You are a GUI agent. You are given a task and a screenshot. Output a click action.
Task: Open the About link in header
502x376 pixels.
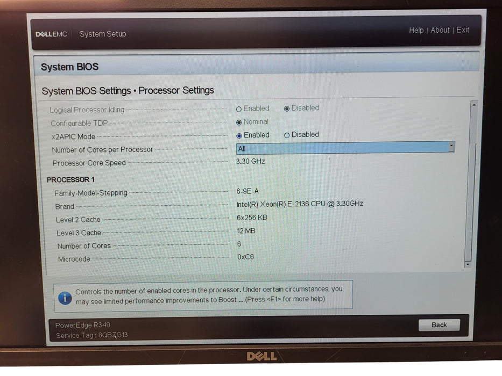coord(440,30)
